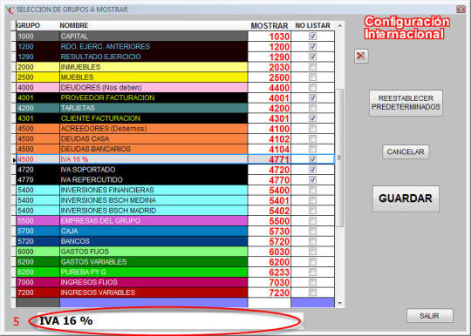Viewport: 471px width, 336px height.
Task: Check NO LISTAR for TARJETAS row
Action: [x=312, y=108]
